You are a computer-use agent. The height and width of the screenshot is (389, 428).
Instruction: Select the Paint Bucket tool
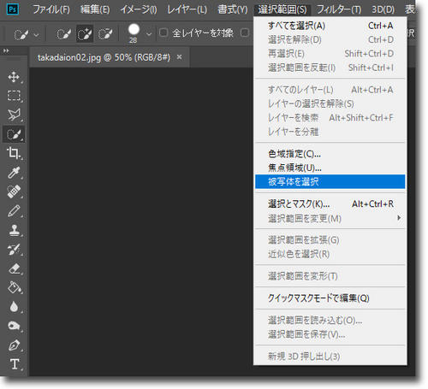click(14, 287)
